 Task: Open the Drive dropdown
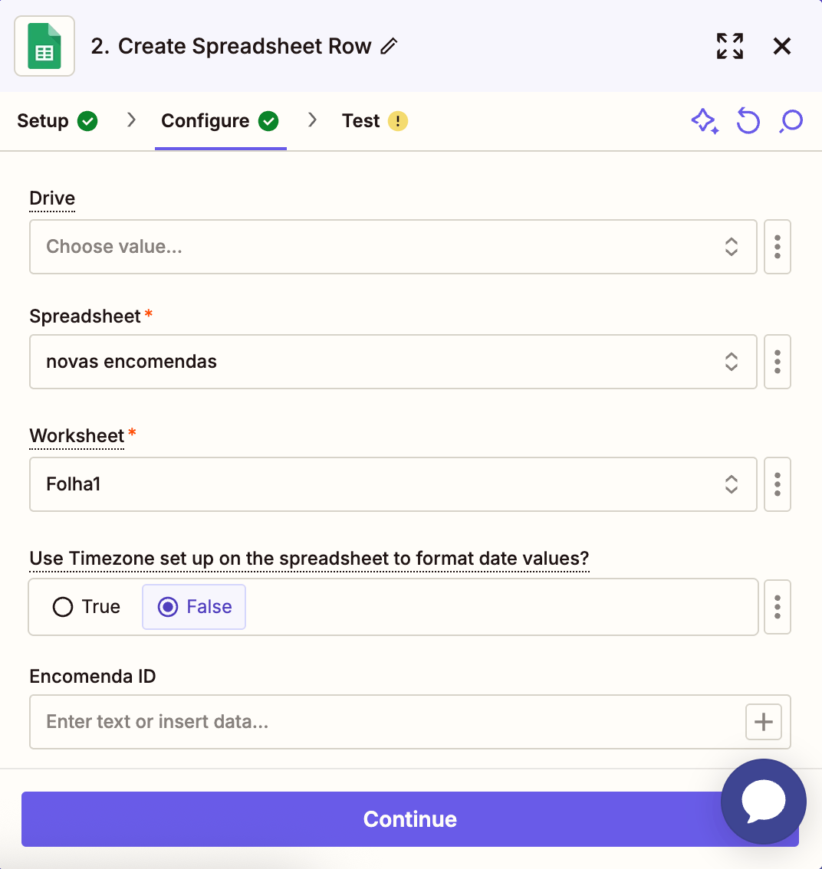pos(393,247)
